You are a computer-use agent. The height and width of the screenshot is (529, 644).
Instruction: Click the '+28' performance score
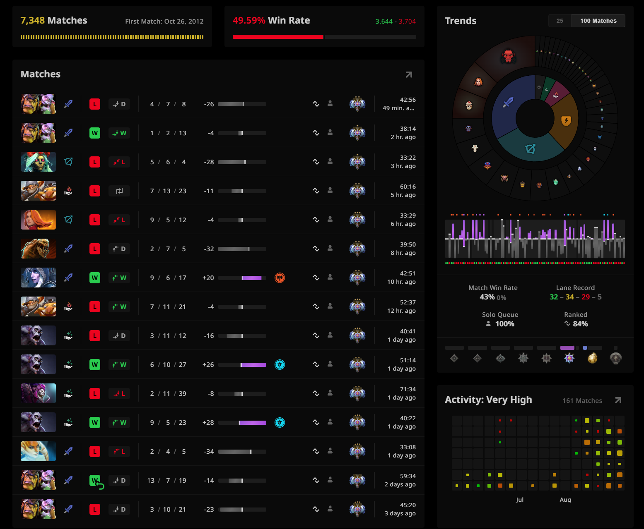(x=208, y=422)
